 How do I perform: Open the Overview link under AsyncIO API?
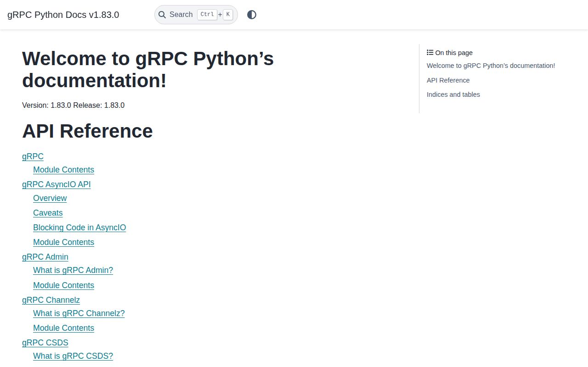(x=50, y=198)
